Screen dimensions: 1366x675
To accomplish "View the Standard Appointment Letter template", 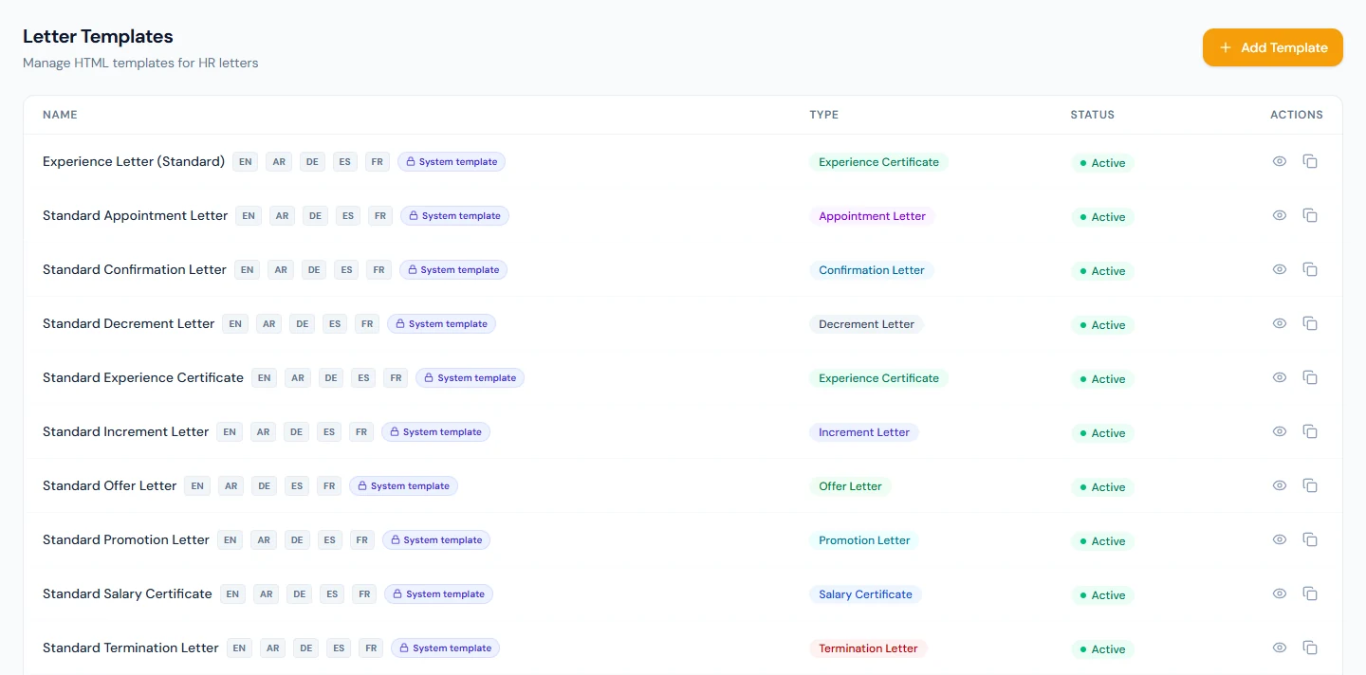I will pos(1280,215).
